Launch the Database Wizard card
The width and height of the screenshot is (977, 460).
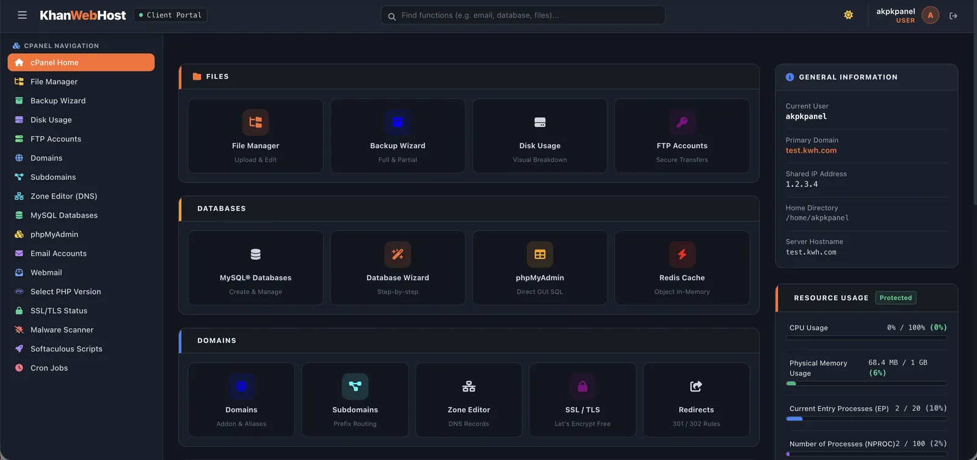(x=398, y=268)
